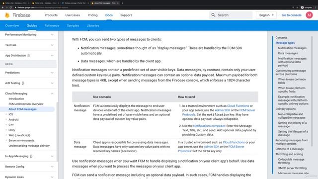Click the Contents panel scrollbar
318x179 pixels.
click(x=312, y=91)
